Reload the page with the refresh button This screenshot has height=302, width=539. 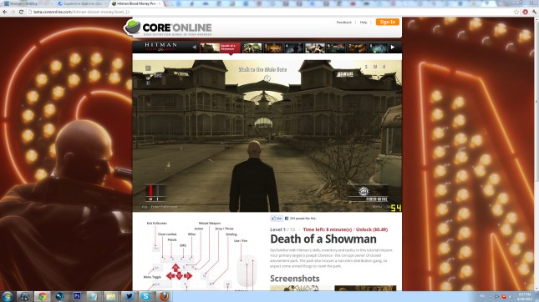click(21, 12)
